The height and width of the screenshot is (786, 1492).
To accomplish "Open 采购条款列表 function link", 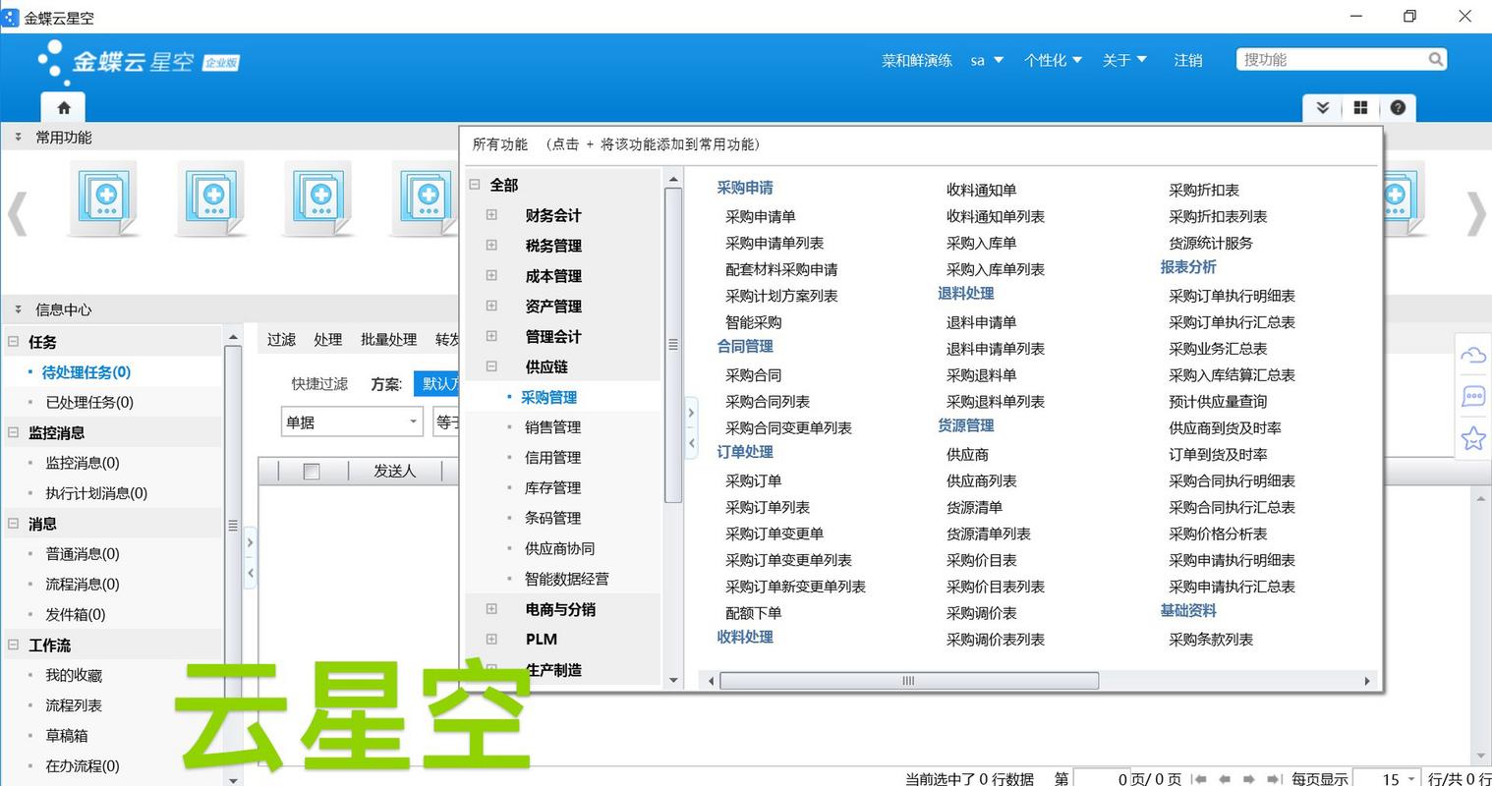I will click(x=1211, y=639).
